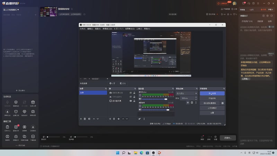277x156 pixels.
Task: Toggle lock on 显示器采集 source
Action: tap(134, 101)
